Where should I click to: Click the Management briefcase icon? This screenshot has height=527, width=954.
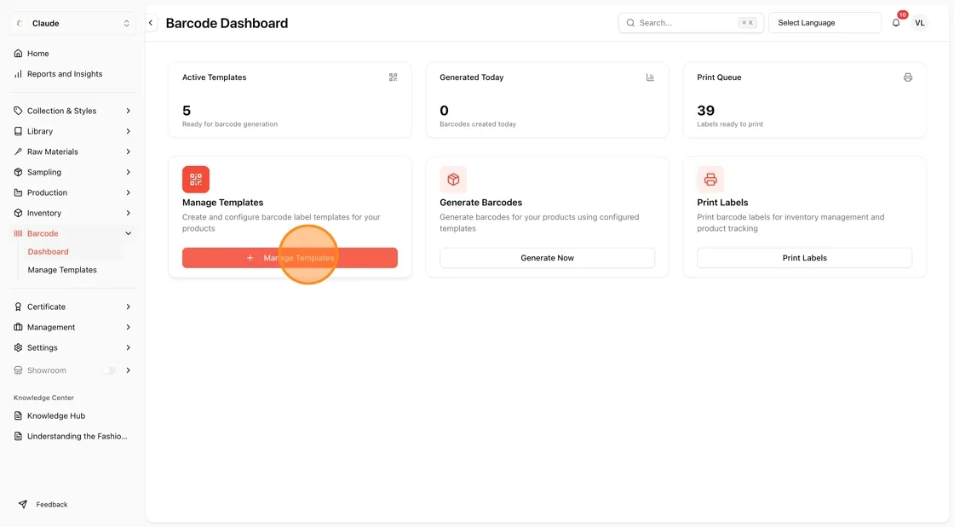pyautogui.click(x=18, y=327)
